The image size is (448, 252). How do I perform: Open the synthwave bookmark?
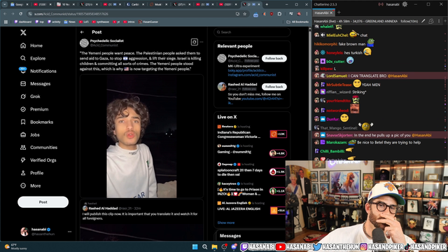pyautogui.click(x=101, y=22)
